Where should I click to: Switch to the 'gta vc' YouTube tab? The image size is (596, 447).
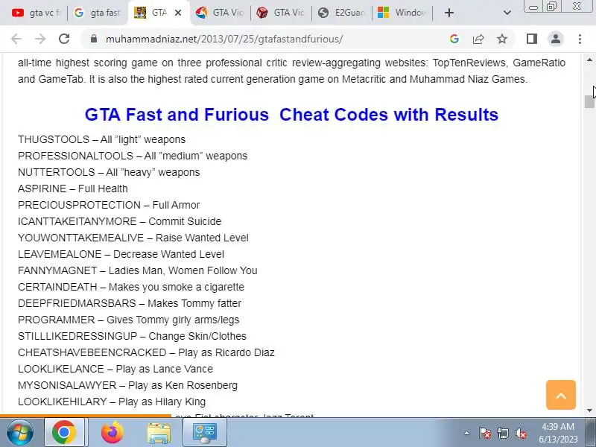pyautogui.click(x=36, y=13)
